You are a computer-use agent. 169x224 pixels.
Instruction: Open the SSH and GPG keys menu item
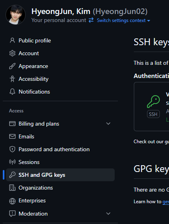click(x=60, y=175)
